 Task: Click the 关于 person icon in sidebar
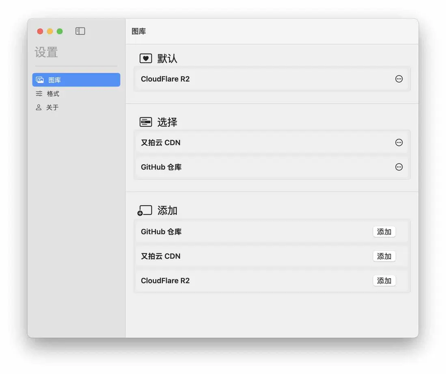39,107
